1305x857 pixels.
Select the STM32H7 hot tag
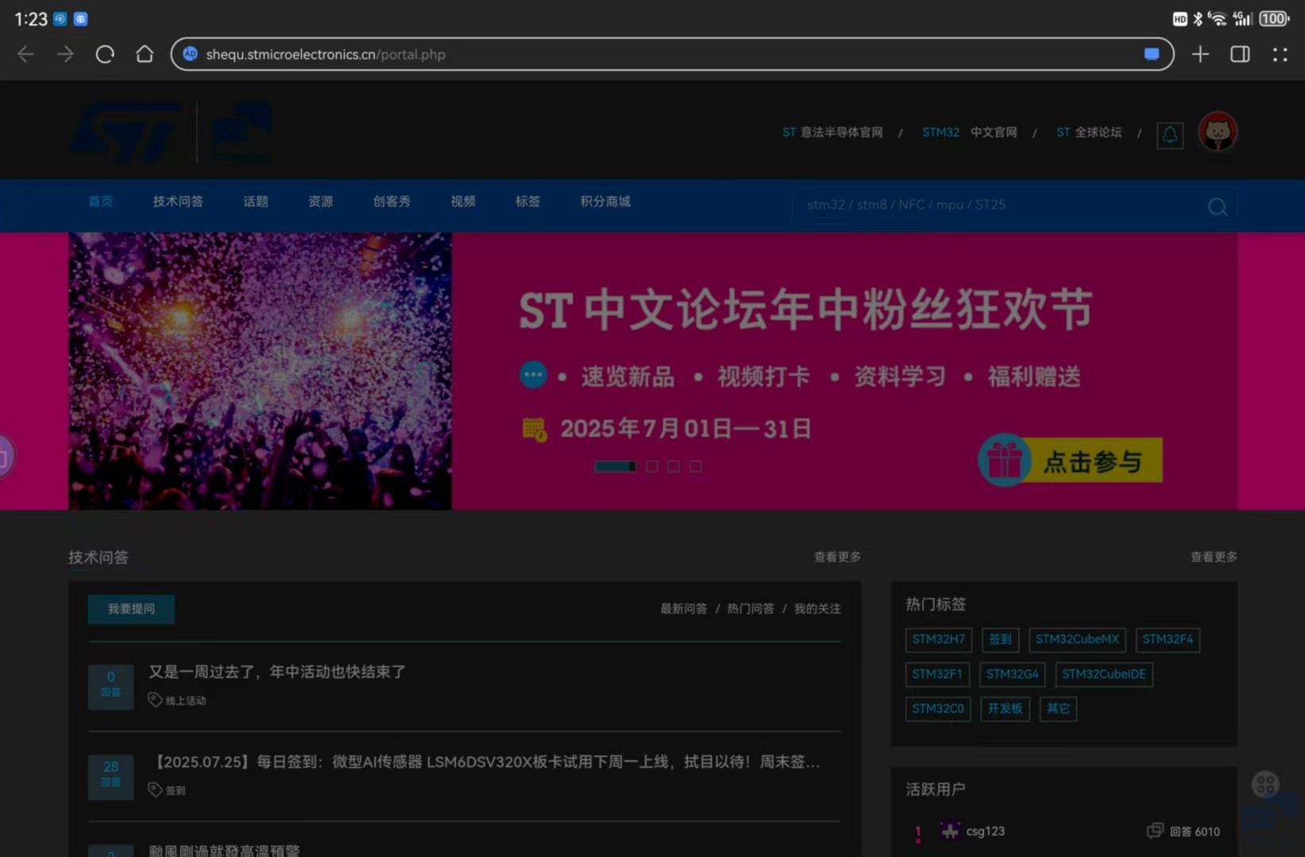pos(938,639)
